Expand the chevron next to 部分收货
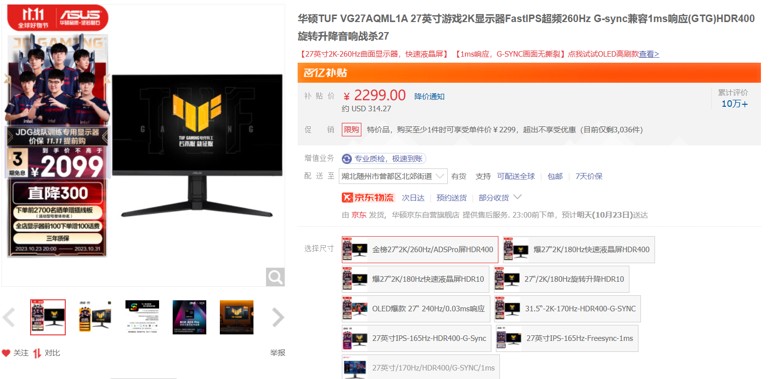This screenshot has height=379, width=779. click(517, 197)
